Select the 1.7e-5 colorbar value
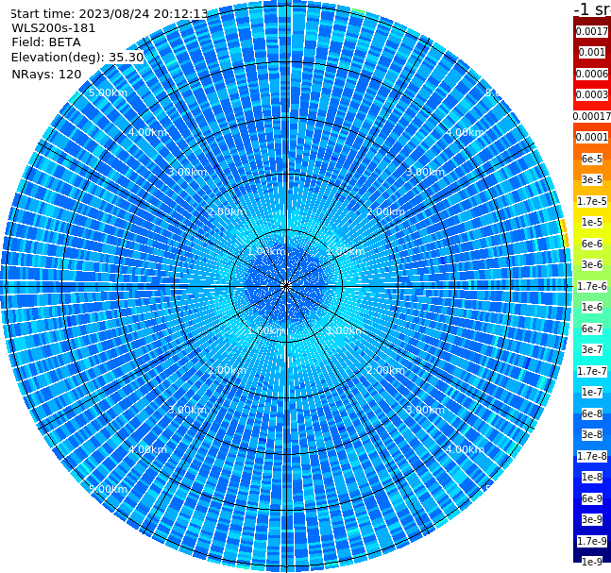Viewport: 611px width, 573px height. 592,201
